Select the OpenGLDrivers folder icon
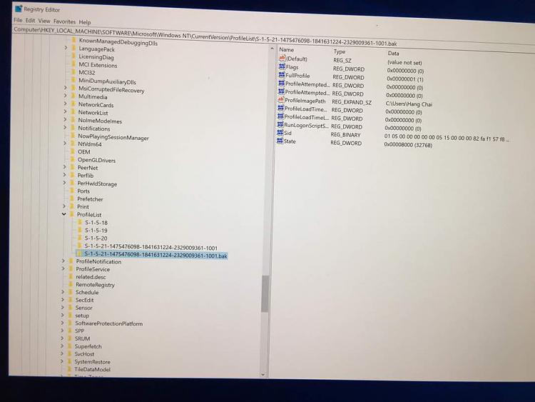 [x=72, y=159]
